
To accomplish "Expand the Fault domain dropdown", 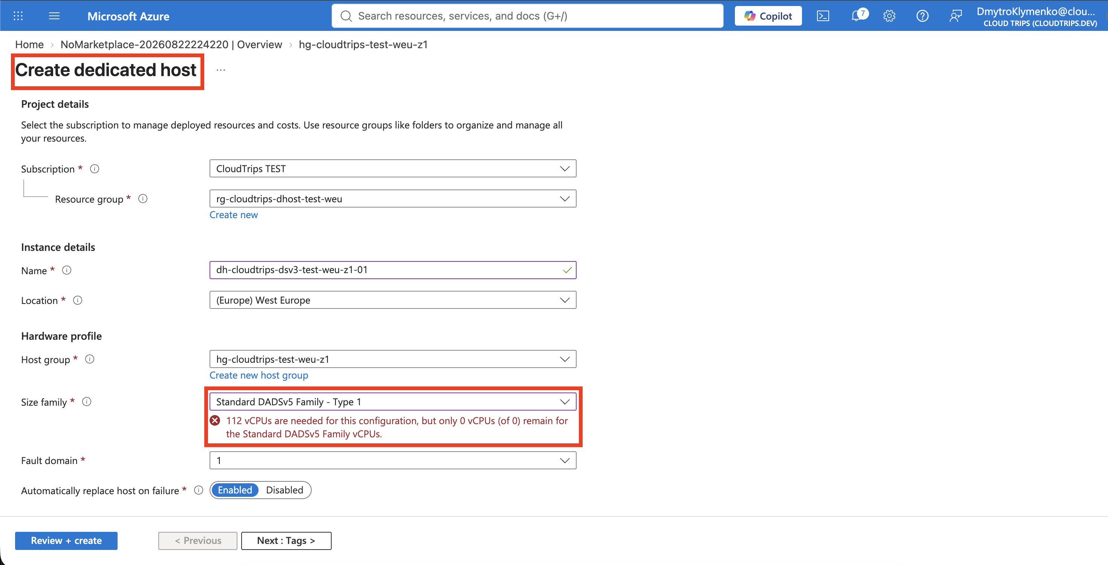I will coord(393,461).
